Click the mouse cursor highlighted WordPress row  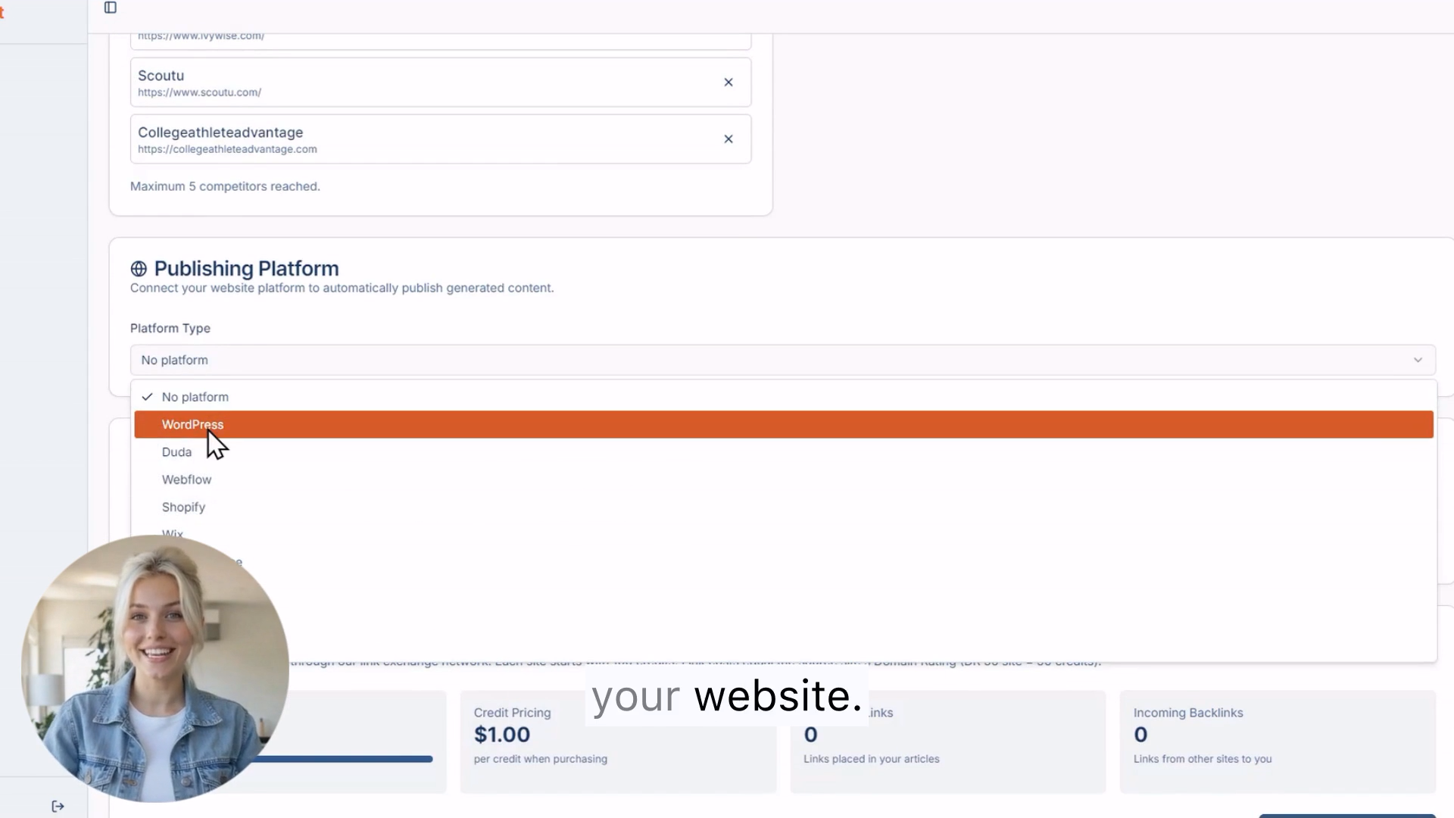pos(192,424)
